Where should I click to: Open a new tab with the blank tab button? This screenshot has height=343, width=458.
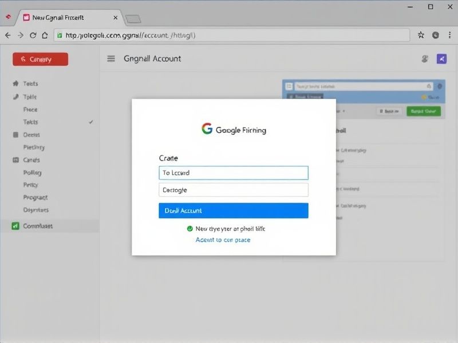pyautogui.click(x=133, y=19)
